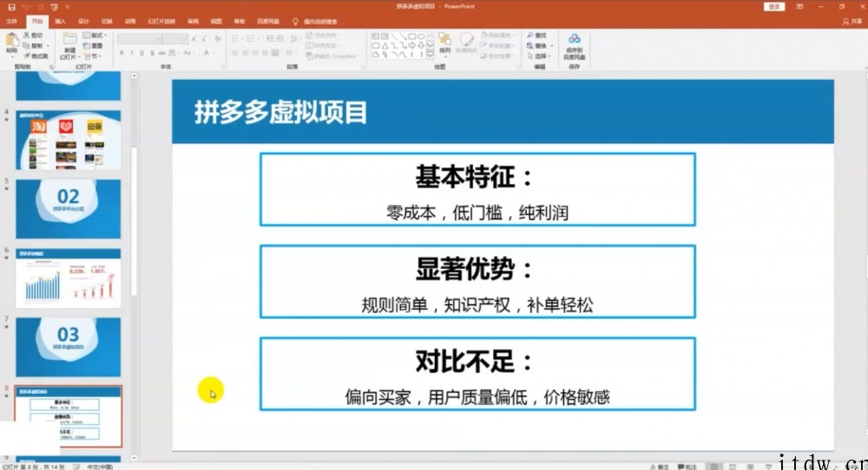
Task: Open the Customize Quick Access Toolbar arrow
Action: (x=68, y=7)
